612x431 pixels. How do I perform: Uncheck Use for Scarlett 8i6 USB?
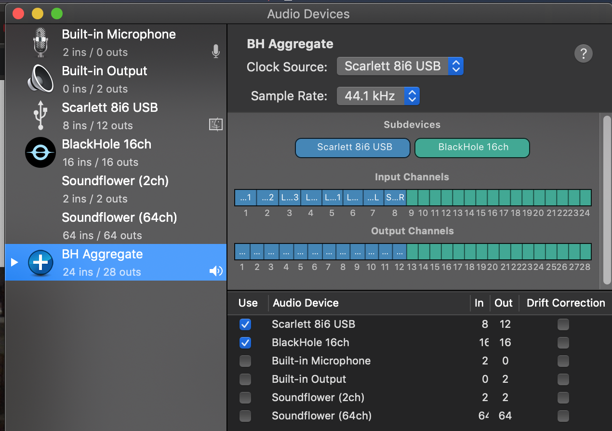245,324
